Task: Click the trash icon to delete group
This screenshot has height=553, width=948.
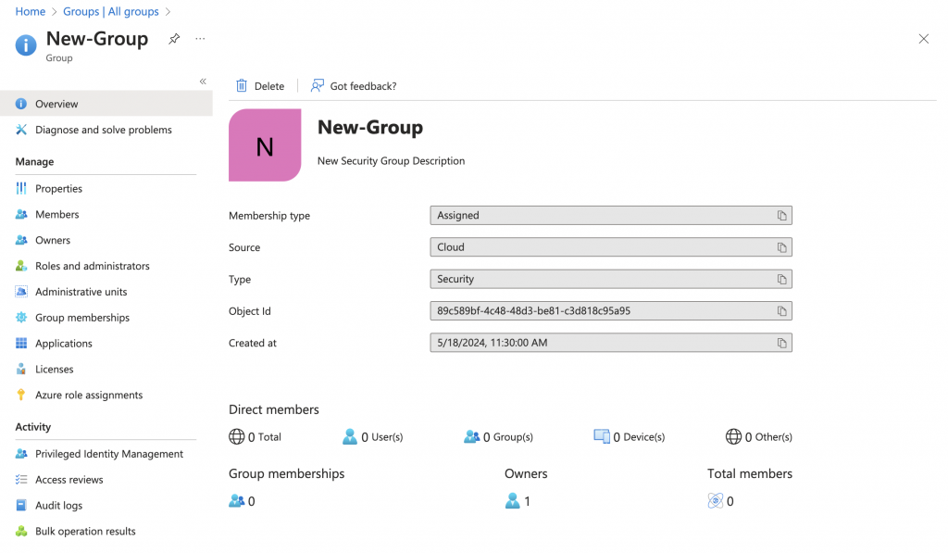Action: [242, 86]
